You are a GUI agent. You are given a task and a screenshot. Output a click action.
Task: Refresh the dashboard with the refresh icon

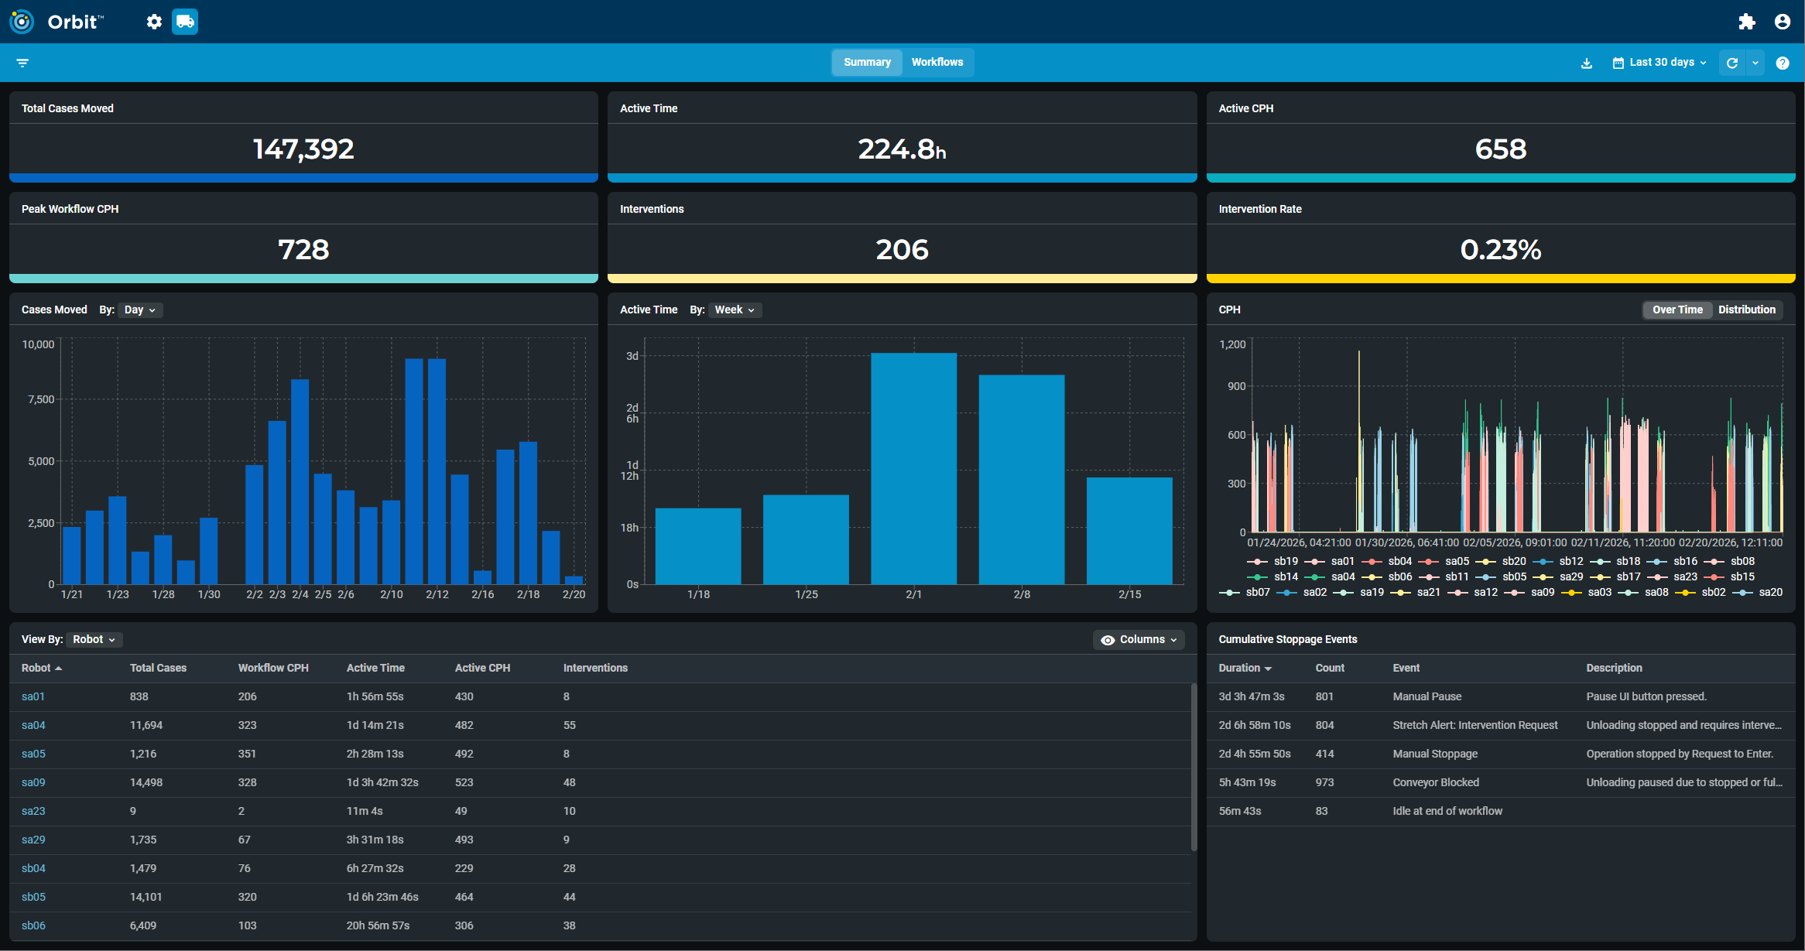tap(1732, 63)
